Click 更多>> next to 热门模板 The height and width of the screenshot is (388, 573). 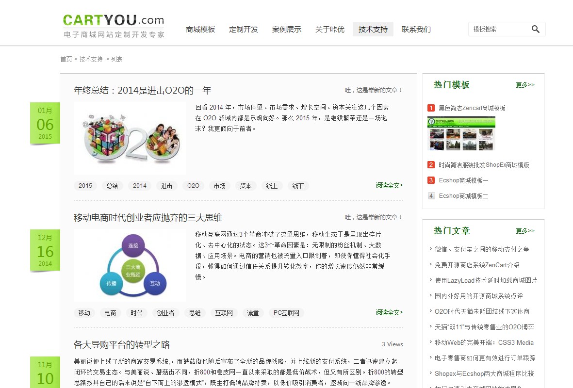(525, 85)
